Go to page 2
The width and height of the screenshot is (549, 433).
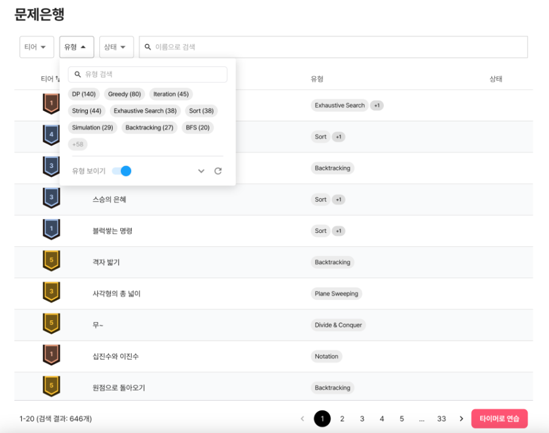click(x=342, y=418)
